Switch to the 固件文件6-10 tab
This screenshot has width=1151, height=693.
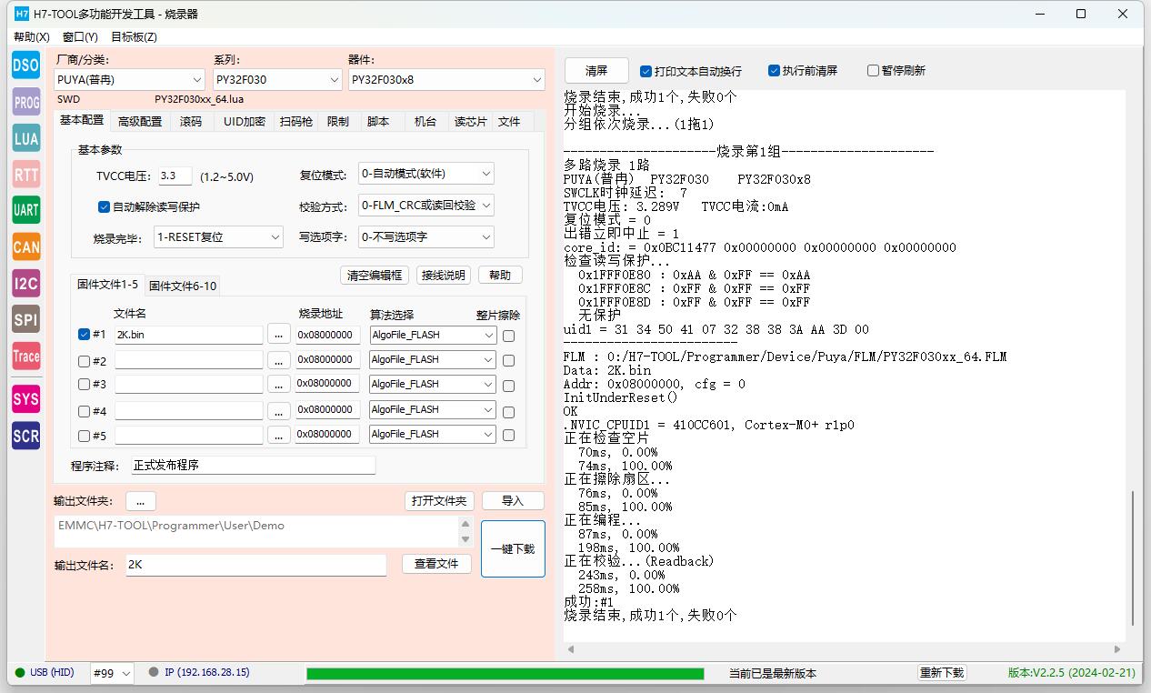coord(183,286)
